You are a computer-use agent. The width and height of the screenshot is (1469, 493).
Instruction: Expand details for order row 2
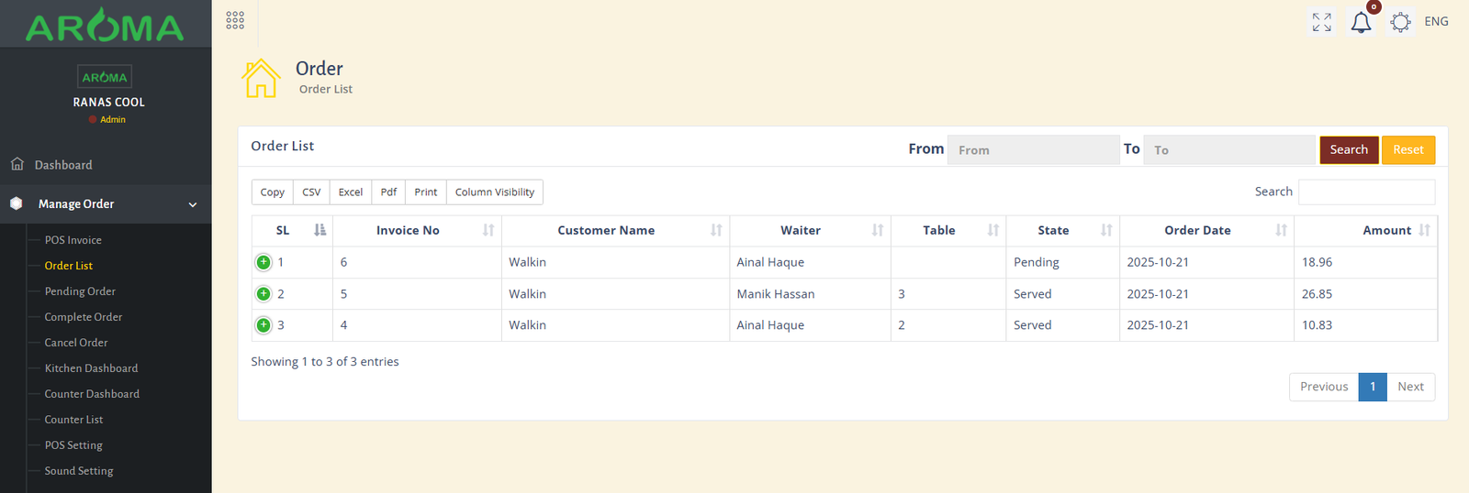click(x=264, y=294)
